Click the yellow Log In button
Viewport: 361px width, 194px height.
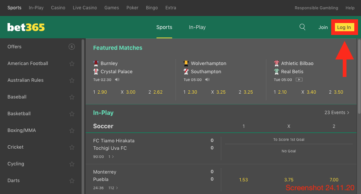coord(343,27)
